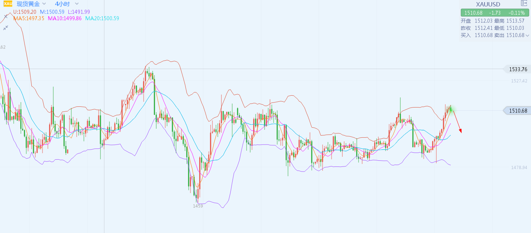
Task: Click the MA5 indicator label
Action: click(x=28, y=18)
